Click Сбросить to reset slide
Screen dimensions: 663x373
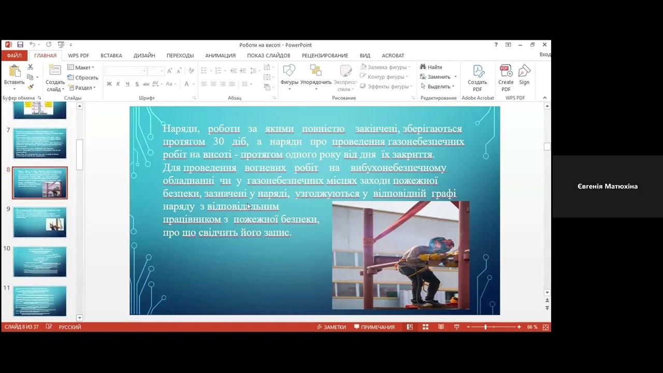click(82, 78)
